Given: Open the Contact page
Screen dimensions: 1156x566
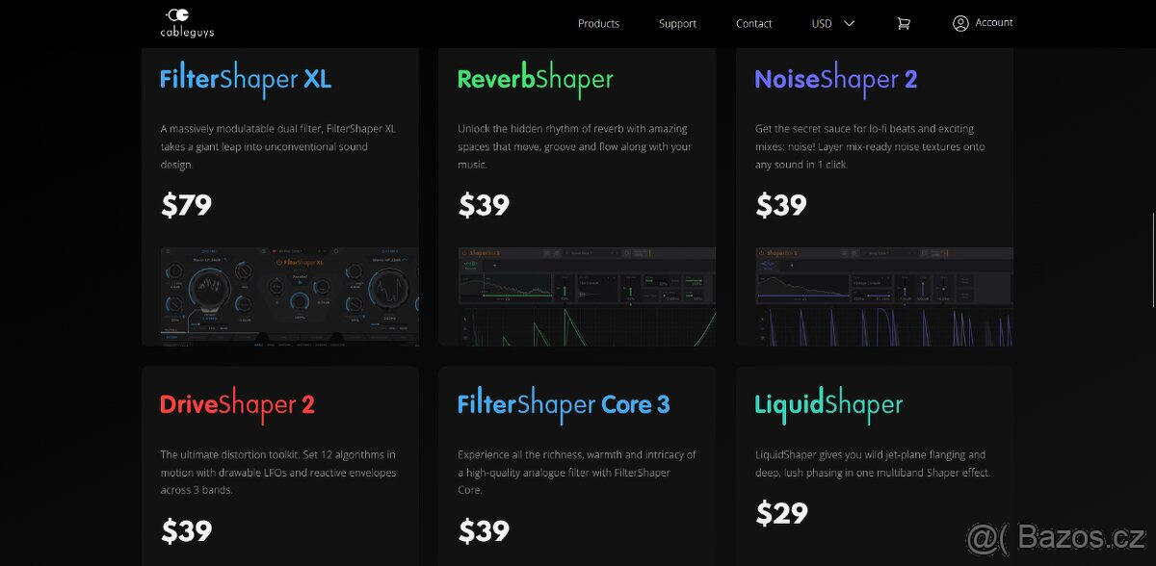Looking at the screenshot, I should point(754,23).
